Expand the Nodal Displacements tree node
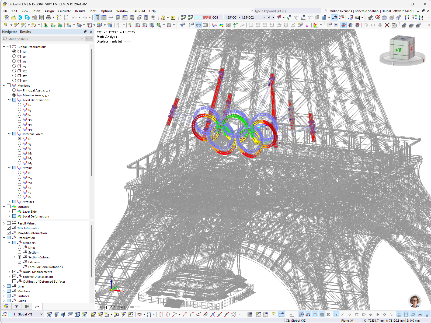This screenshot has height=323, width=431. (x=9, y=272)
